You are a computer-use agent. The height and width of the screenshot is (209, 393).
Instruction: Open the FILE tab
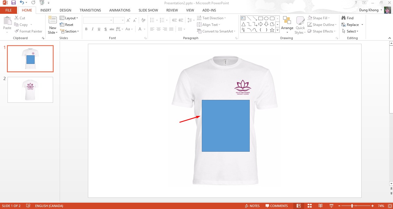tap(9, 10)
